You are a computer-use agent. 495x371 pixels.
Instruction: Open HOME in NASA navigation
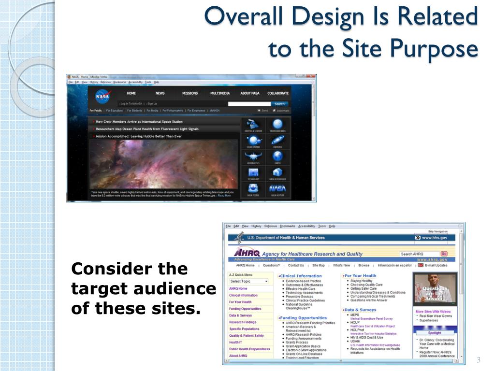pos(131,93)
